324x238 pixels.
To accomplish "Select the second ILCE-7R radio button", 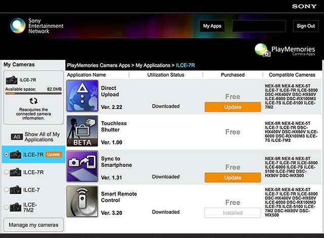I will click(7, 172).
